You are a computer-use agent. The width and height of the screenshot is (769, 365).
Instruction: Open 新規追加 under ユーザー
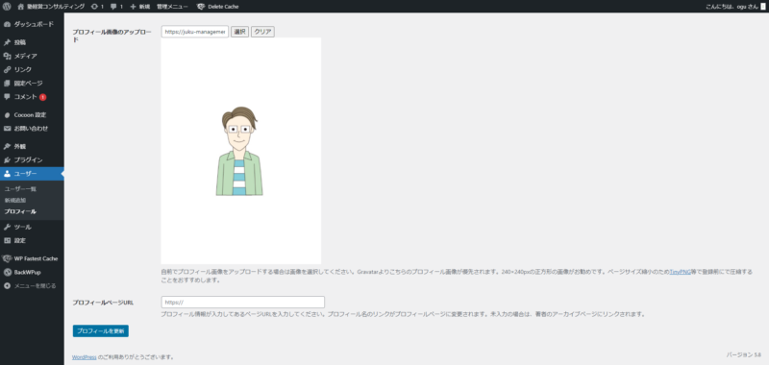(x=15, y=200)
